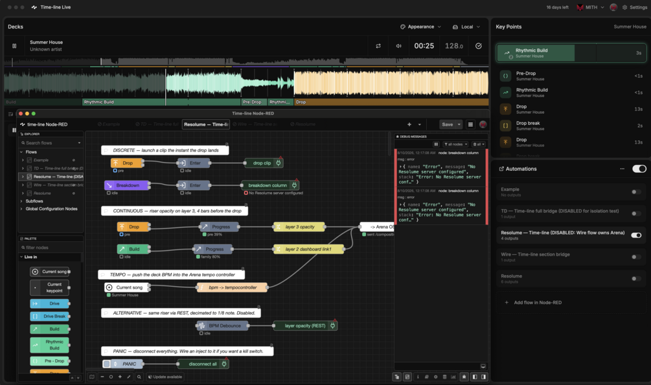
Task: Enable the Wire Time-line section bridge toggle
Action: pos(635,258)
